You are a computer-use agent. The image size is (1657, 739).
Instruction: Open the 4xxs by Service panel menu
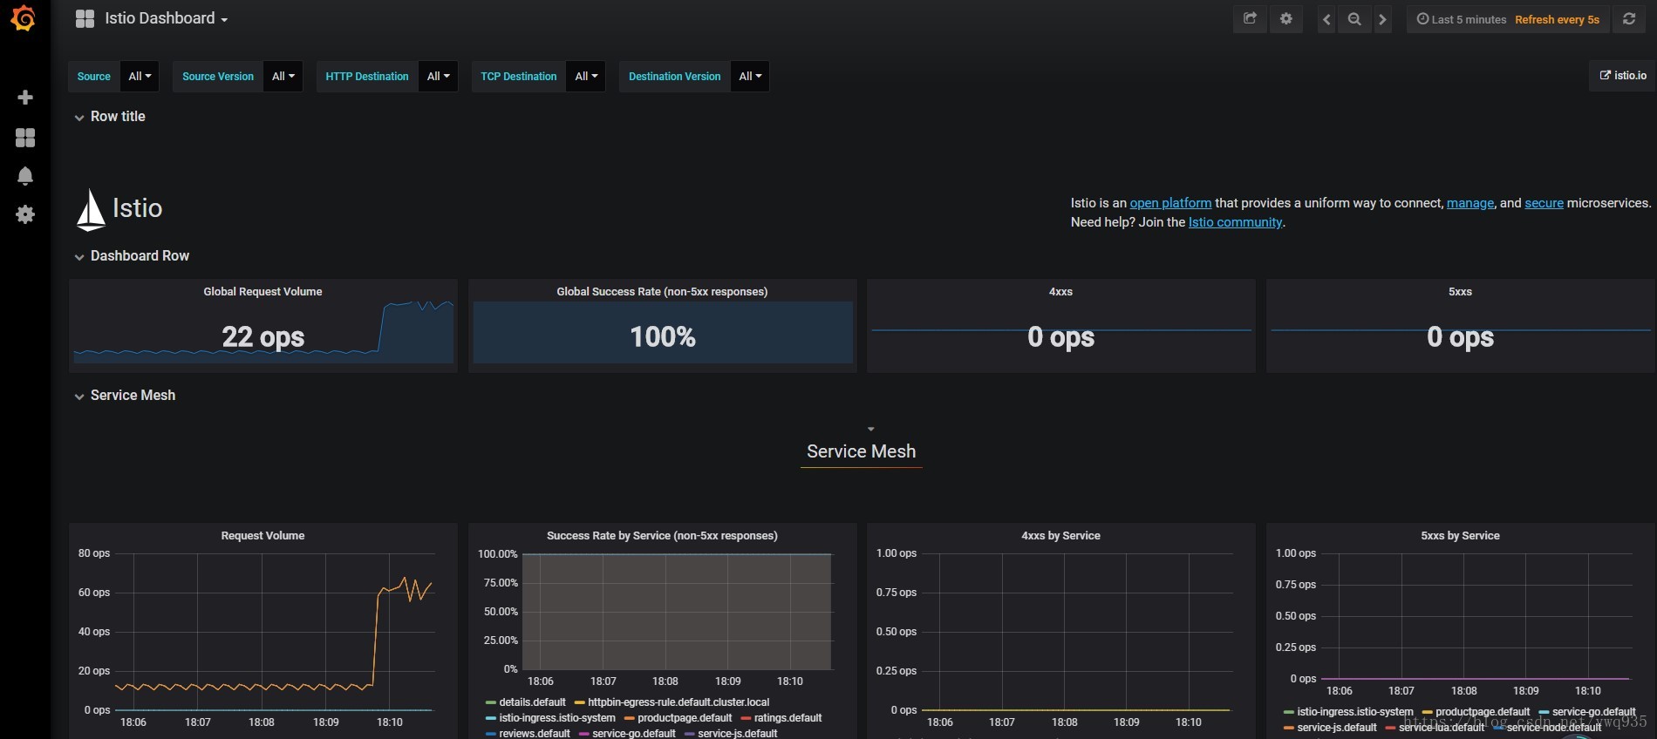coord(1060,536)
